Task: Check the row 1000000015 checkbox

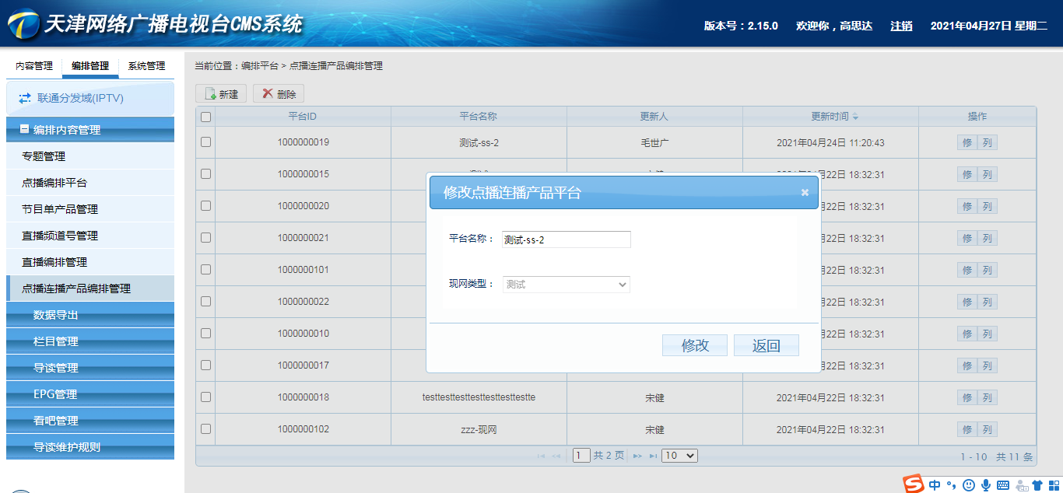Action: pyautogui.click(x=205, y=174)
